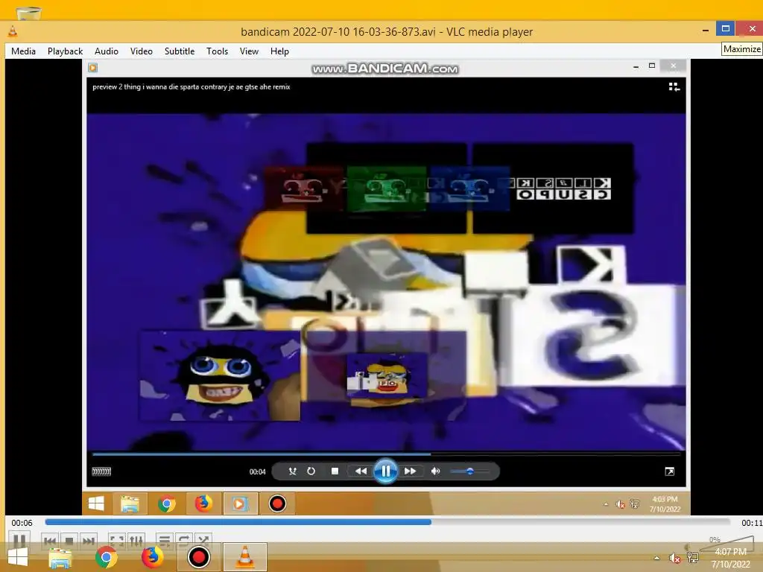Image resolution: width=763 pixels, height=572 pixels.
Task: Open the Help menu
Action: point(280,51)
